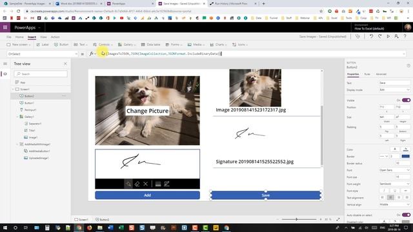413x232 pixels.
Task: Open the Font weight Semibold dropdown
Action: [x=394, y=184]
